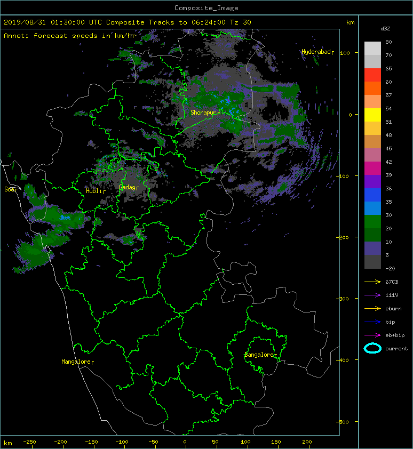Viewport: 413px width, 449px height.
Task: Select the light blue swatch between 35 and 30
Action: 372,208
